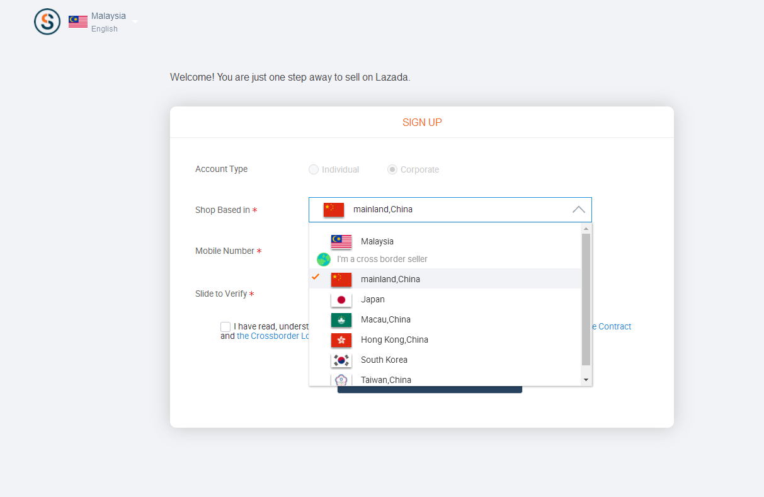Click the Shop Based in combo box
This screenshot has height=497, width=764.
[450, 210]
